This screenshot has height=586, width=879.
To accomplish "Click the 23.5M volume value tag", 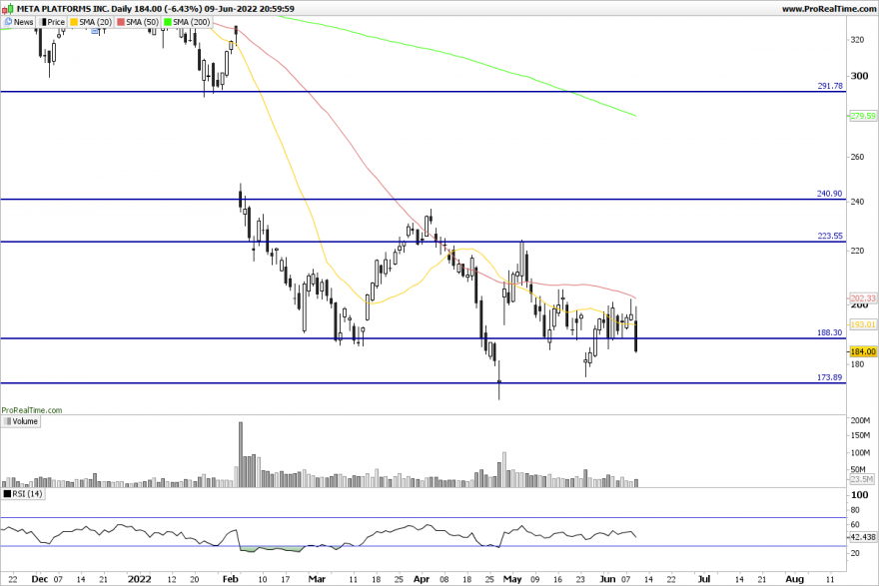I will (862, 479).
